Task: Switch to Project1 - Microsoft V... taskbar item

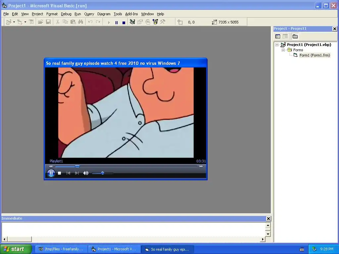Action: click(x=115, y=249)
